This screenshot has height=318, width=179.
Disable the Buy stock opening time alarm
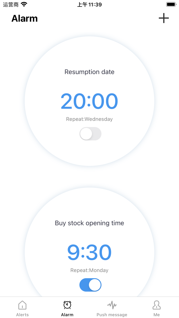coord(90,285)
